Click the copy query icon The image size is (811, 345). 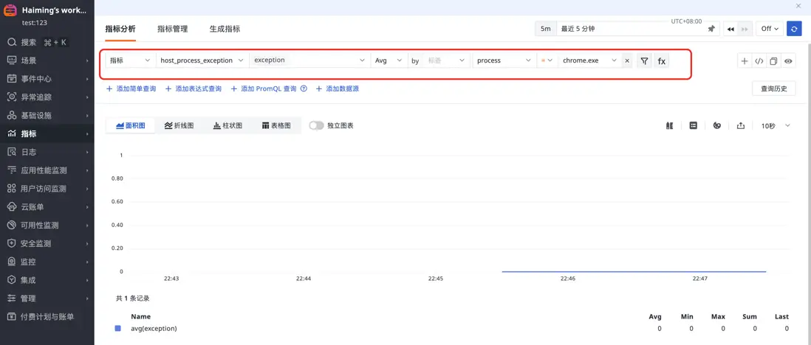(x=773, y=61)
